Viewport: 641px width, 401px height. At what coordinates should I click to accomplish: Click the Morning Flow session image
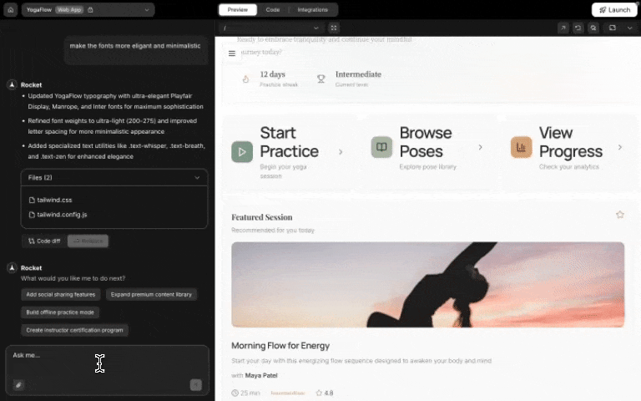(427, 285)
